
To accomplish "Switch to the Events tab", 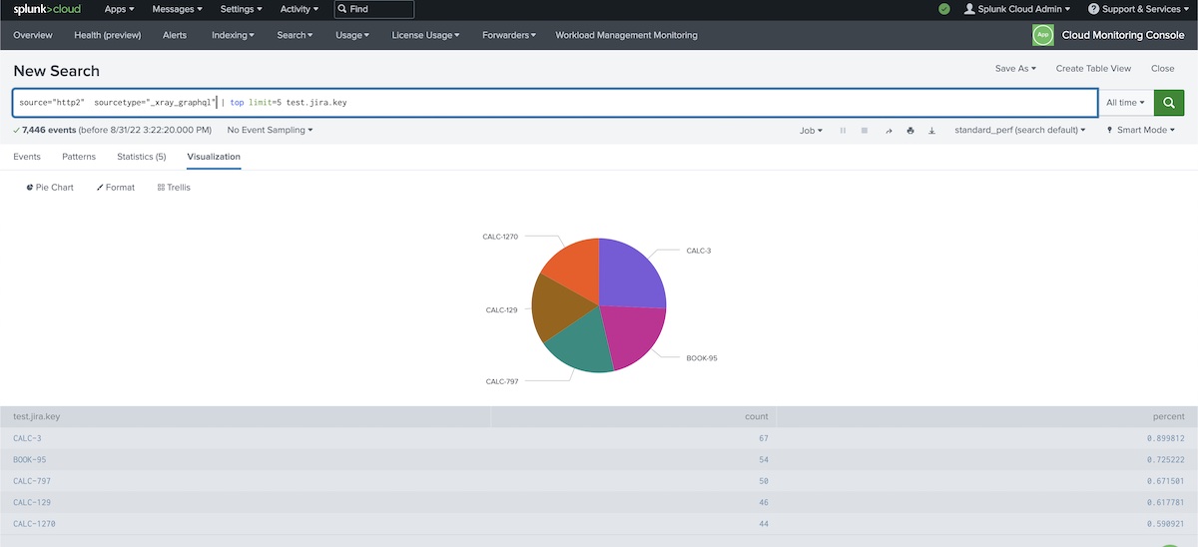I will coord(27,157).
